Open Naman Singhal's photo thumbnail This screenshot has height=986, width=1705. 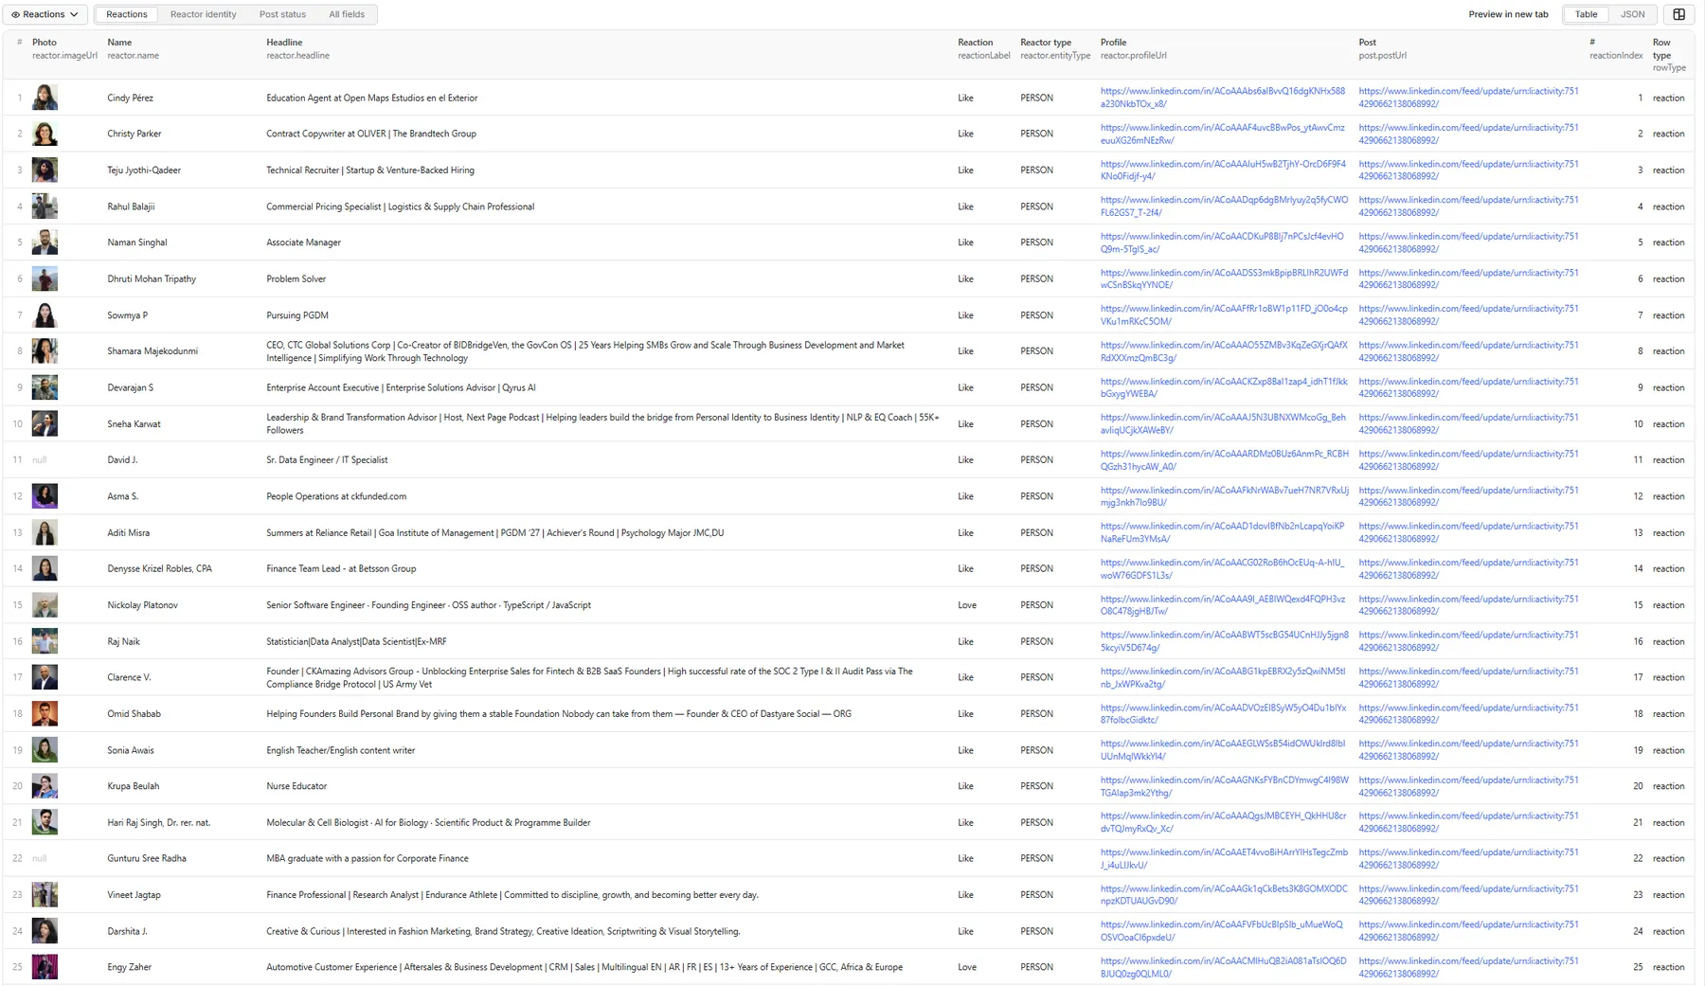[45, 242]
